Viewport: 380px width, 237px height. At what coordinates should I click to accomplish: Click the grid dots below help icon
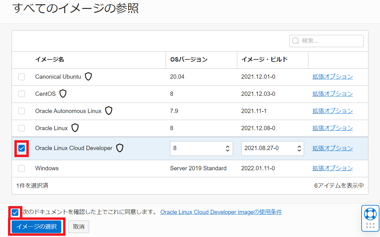[x=370, y=226]
